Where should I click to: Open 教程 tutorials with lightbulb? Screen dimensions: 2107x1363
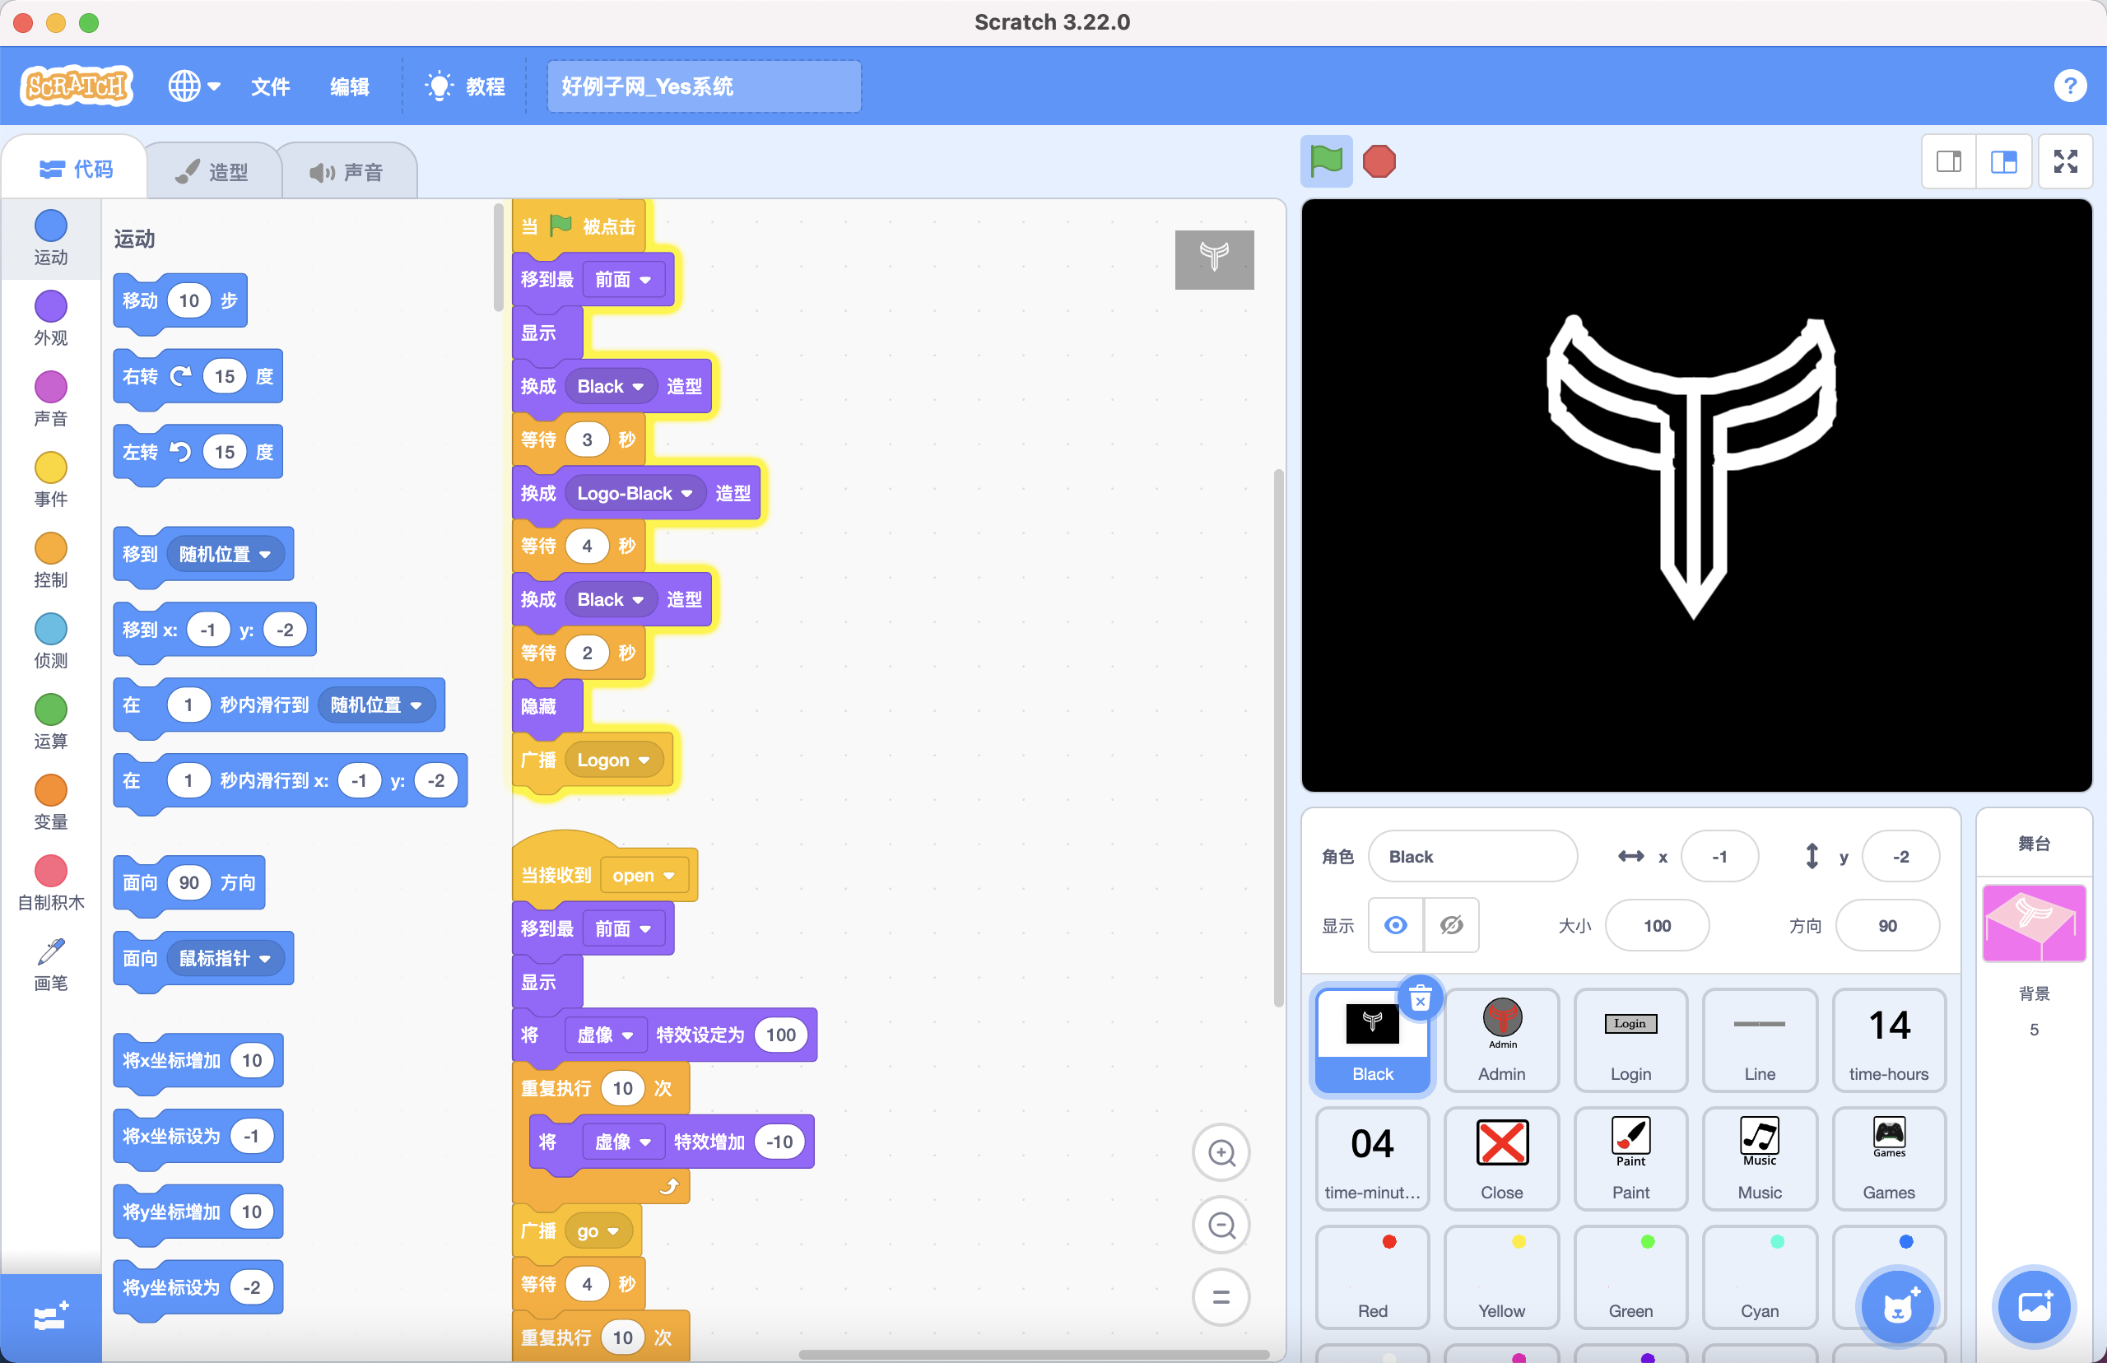pos(466,86)
